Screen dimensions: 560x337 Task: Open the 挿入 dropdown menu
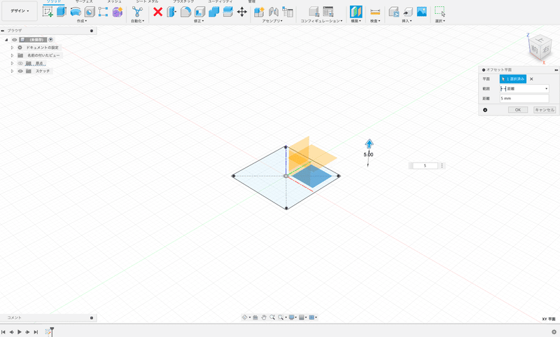click(407, 21)
